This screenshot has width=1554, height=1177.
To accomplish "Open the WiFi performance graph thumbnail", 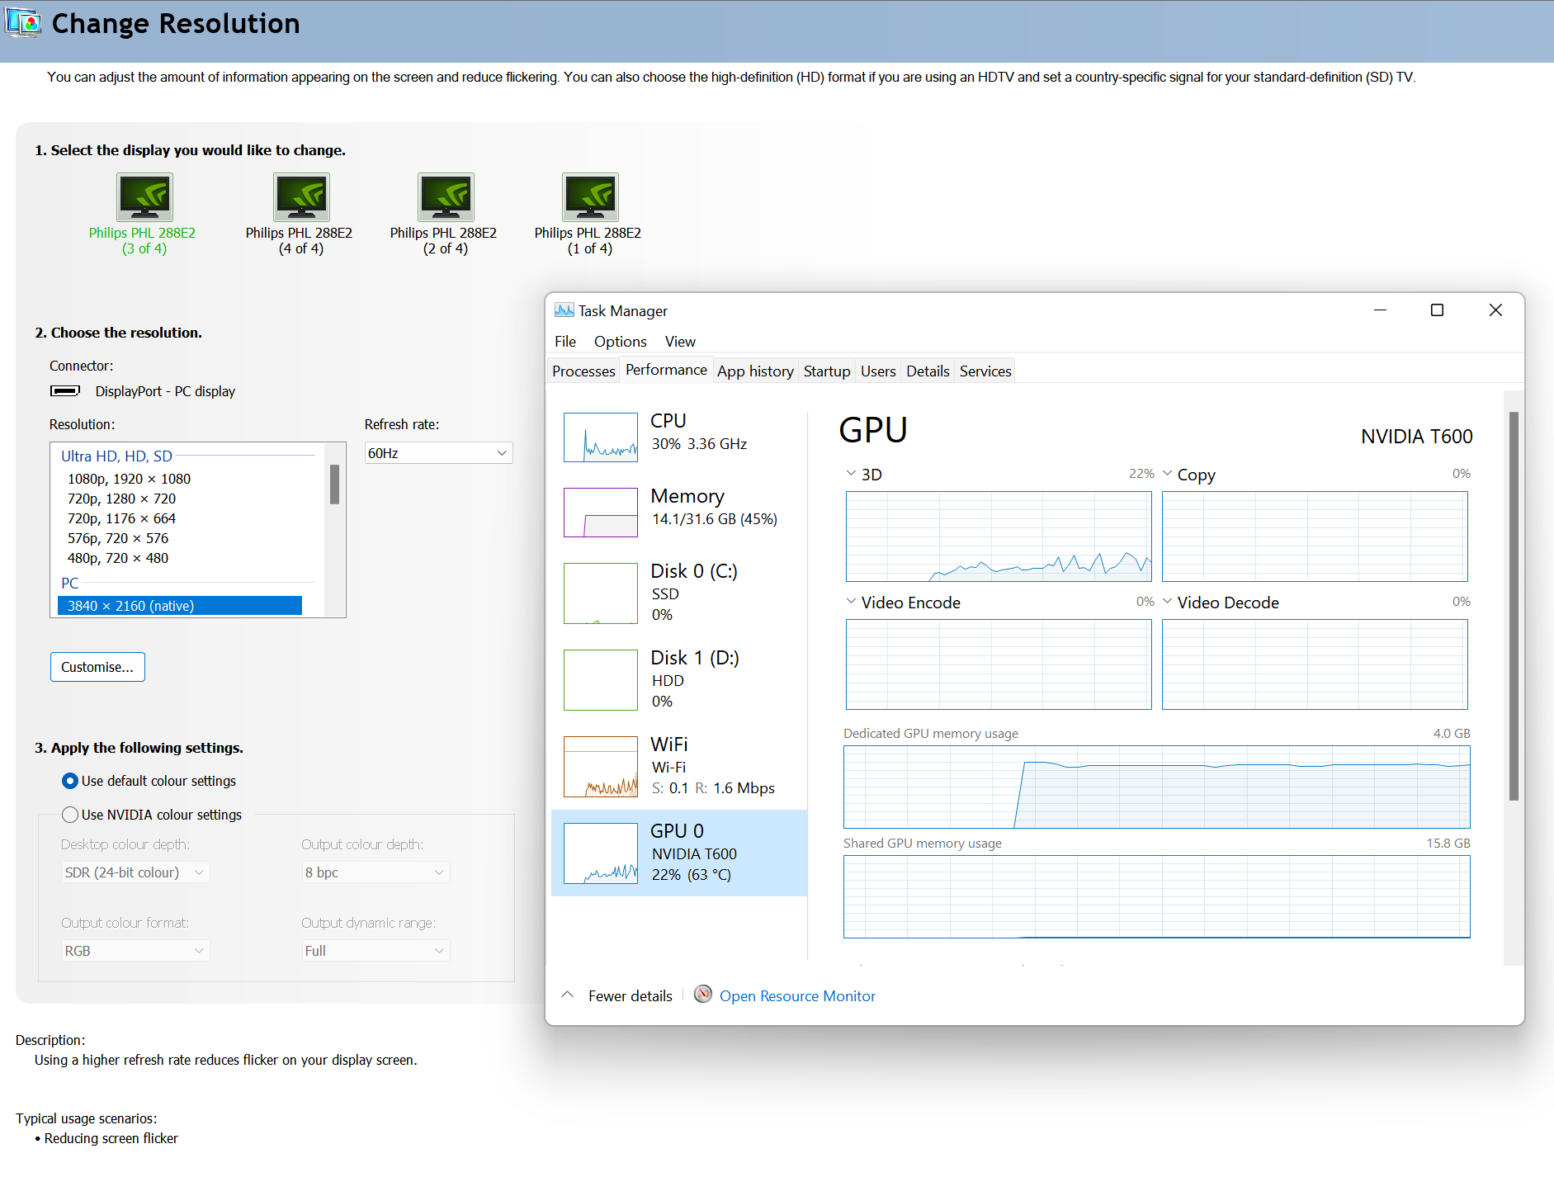I will click(601, 767).
